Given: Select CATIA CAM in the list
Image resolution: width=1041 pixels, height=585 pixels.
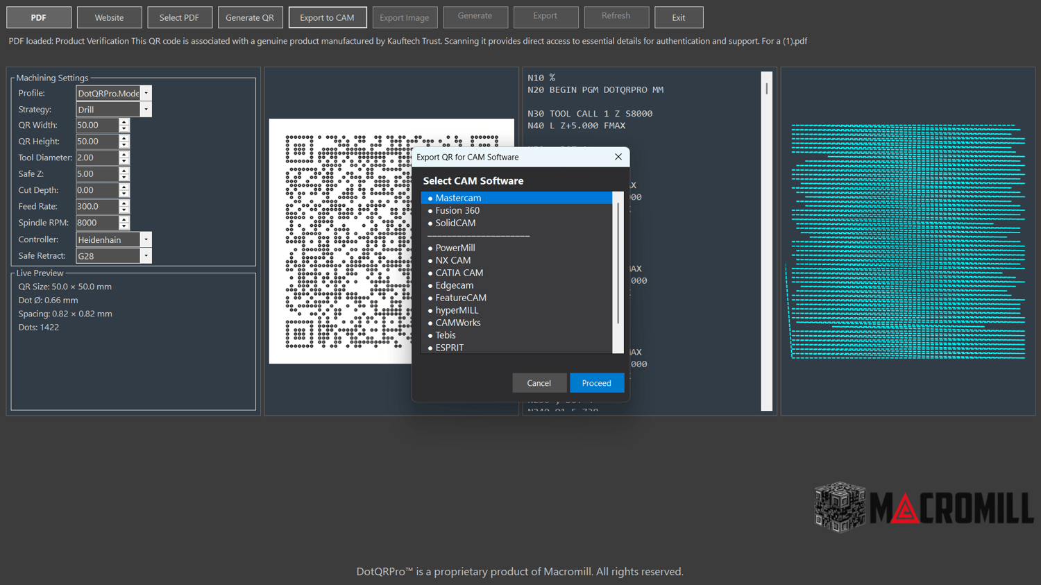Looking at the screenshot, I should click(x=516, y=273).
